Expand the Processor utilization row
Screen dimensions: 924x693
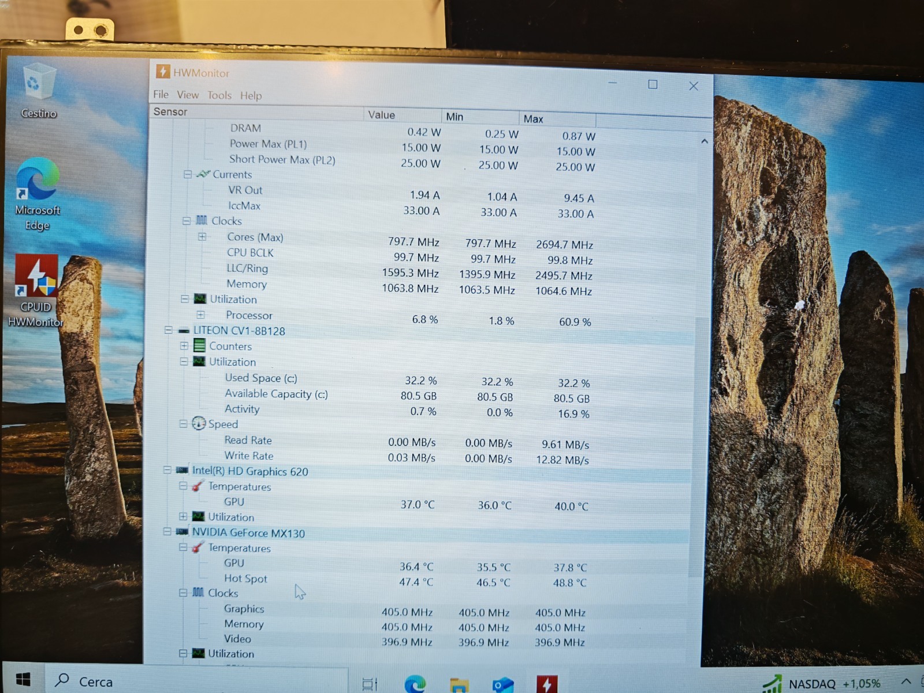click(200, 315)
